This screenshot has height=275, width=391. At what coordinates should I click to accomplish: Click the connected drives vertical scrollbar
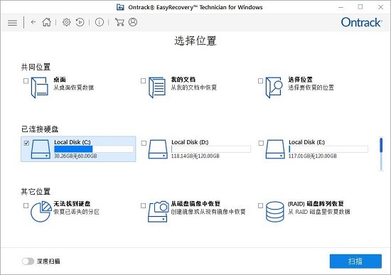click(381, 154)
